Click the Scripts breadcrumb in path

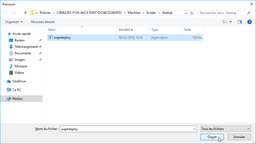click(151, 13)
